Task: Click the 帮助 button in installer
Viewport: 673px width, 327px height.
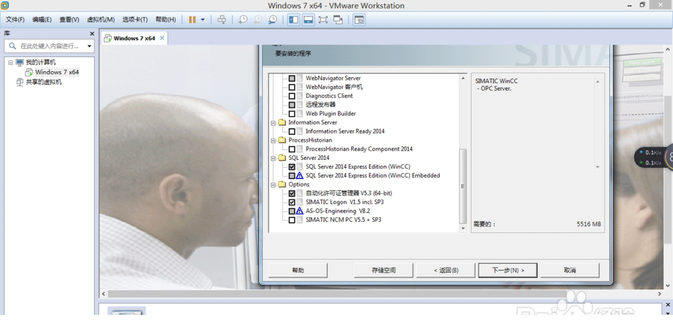Action: click(298, 271)
